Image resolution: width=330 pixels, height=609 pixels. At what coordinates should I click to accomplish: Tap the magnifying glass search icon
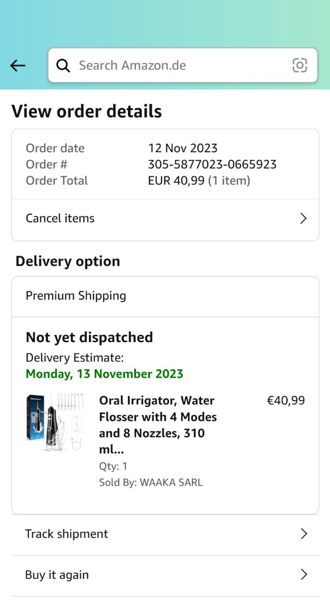(63, 66)
